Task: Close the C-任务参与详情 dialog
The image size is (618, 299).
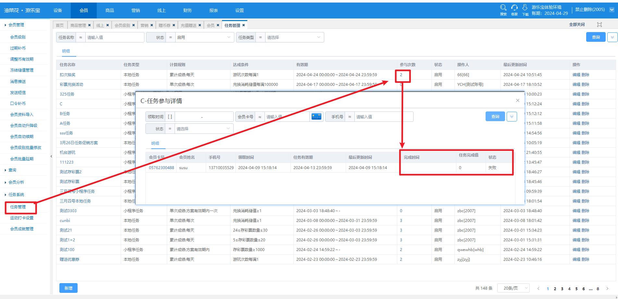Action: pos(518,100)
